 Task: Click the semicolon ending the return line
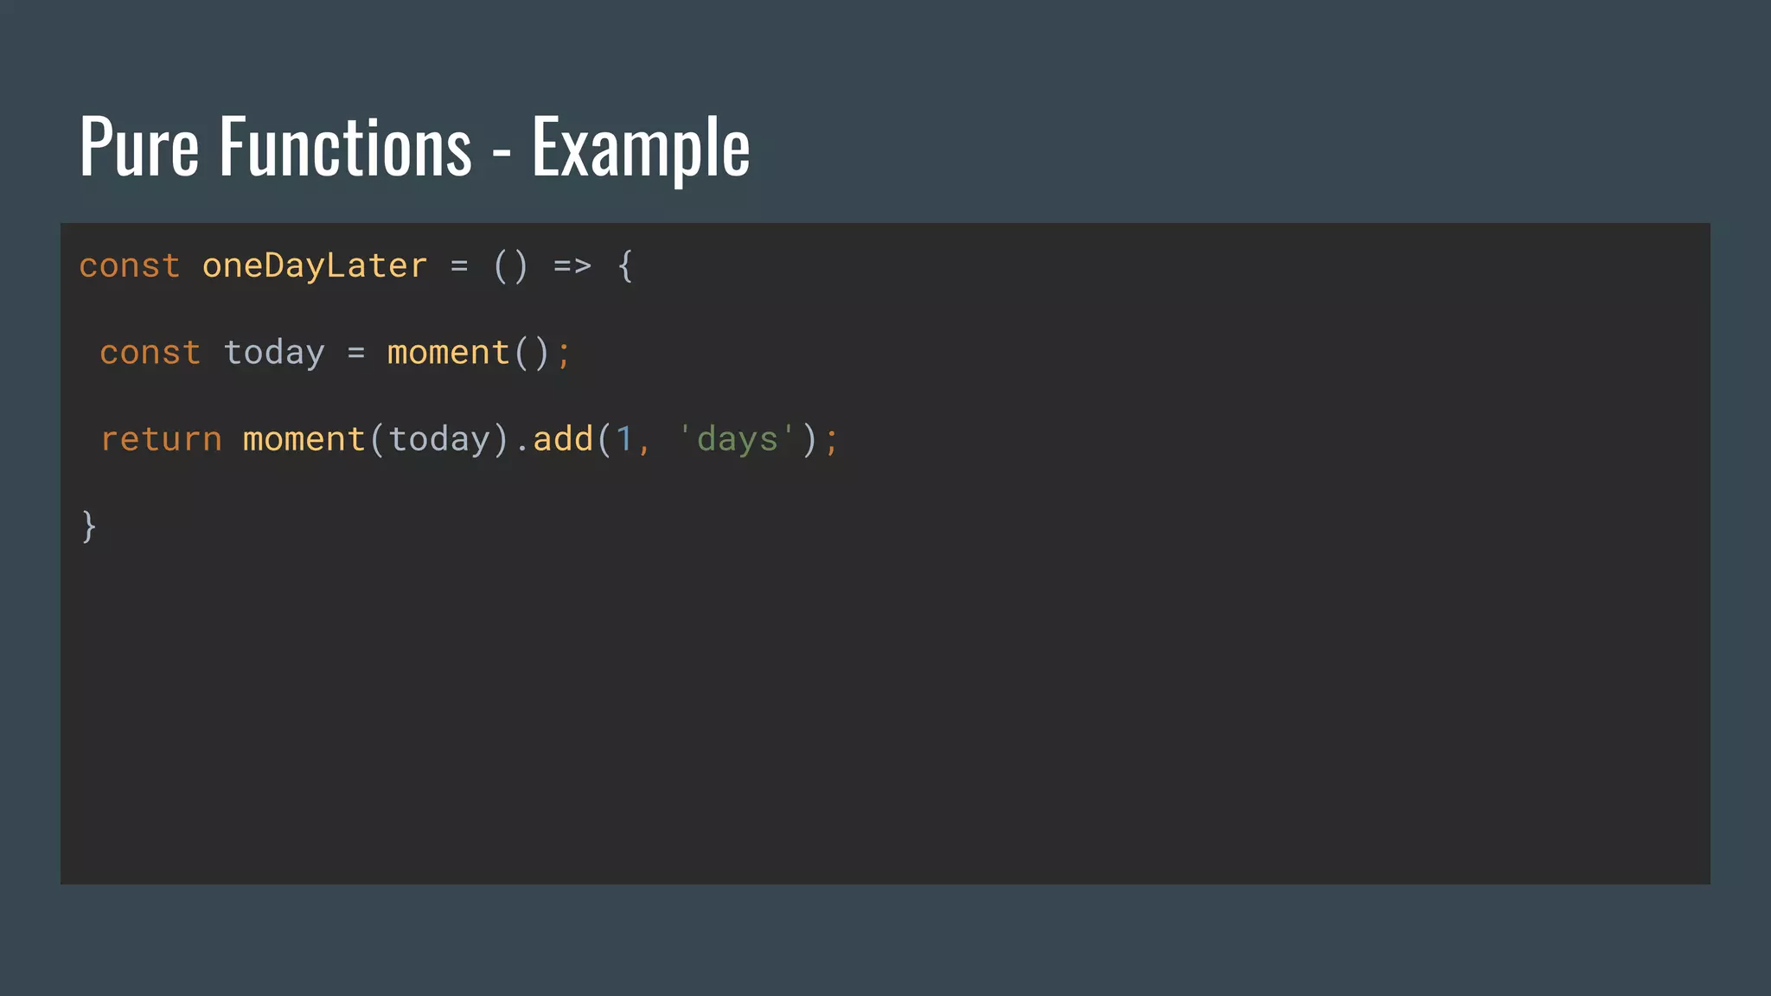[x=831, y=441]
